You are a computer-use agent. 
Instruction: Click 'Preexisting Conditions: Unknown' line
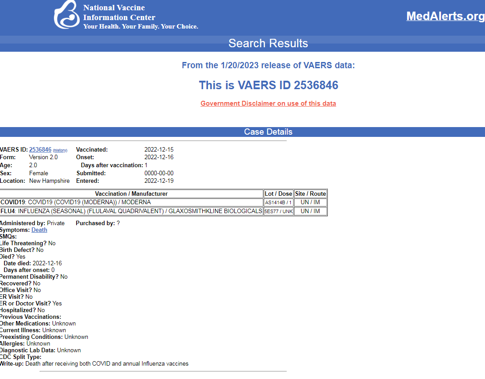(44, 337)
